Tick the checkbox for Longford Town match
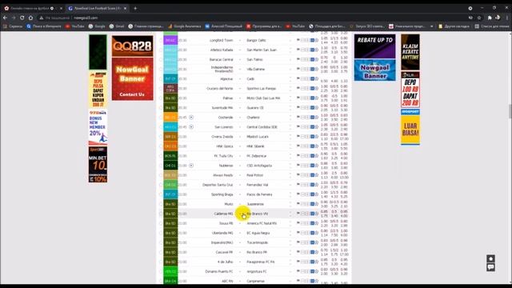Viewport: 512px width, 288px height. point(161,40)
